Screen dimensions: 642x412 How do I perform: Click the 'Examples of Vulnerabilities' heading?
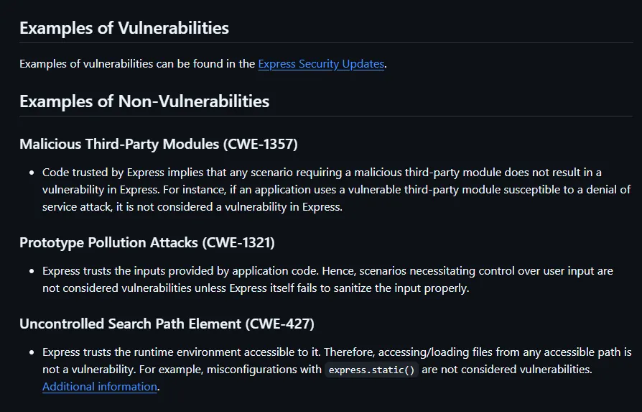124,28
